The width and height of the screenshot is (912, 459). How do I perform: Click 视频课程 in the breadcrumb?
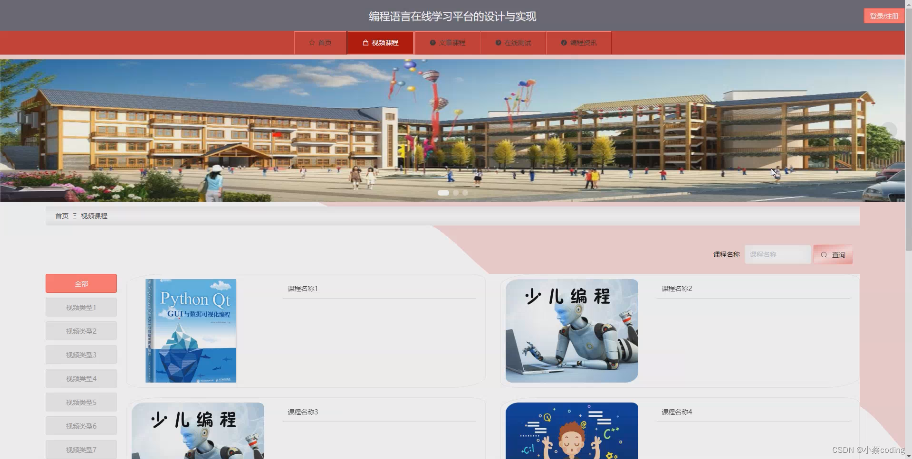(94, 216)
